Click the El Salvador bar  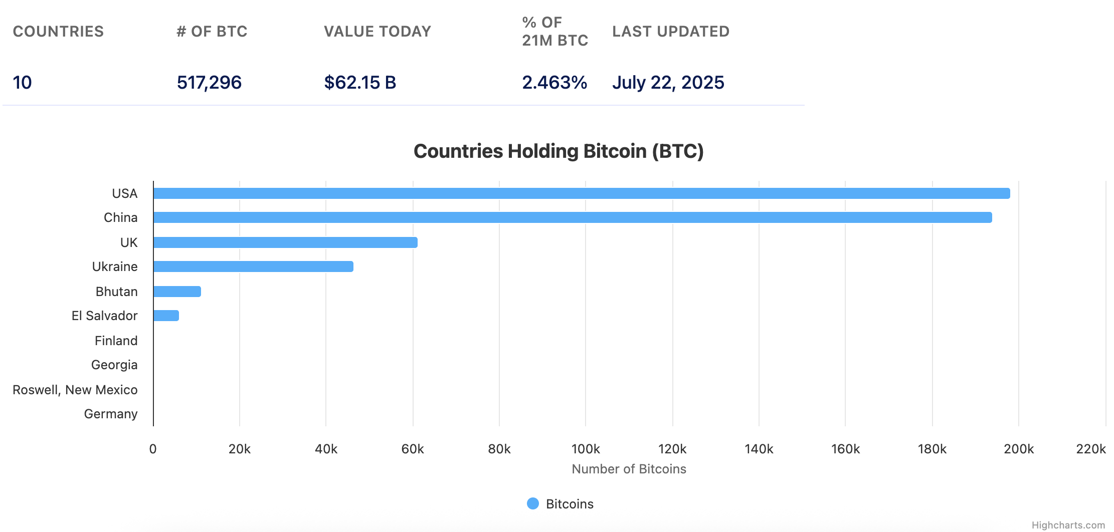click(166, 316)
